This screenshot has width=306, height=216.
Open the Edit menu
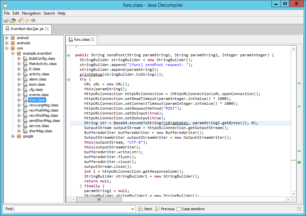click(x=16, y=13)
